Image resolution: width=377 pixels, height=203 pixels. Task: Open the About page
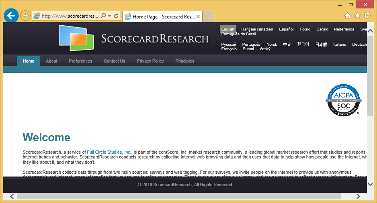(x=51, y=61)
